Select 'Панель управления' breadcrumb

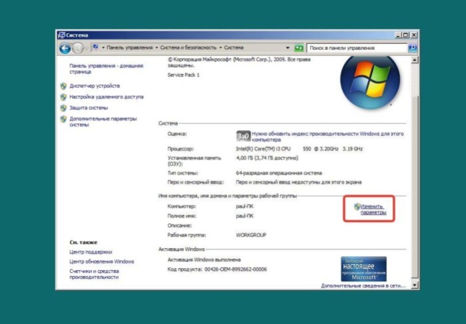[129, 47]
